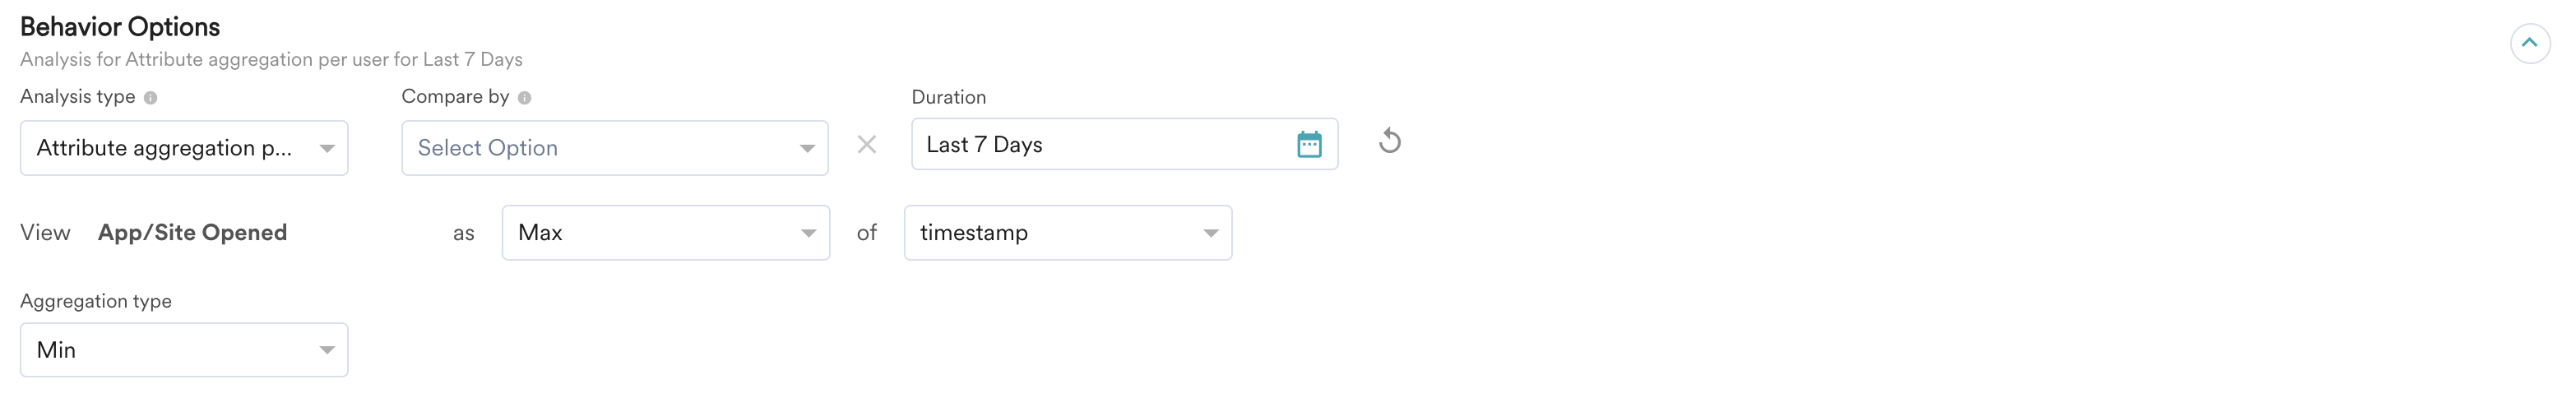The height and width of the screenshot is (398, 2576).
Task: Open the Duration calendar icon
Action: (x=1308, y=145)
